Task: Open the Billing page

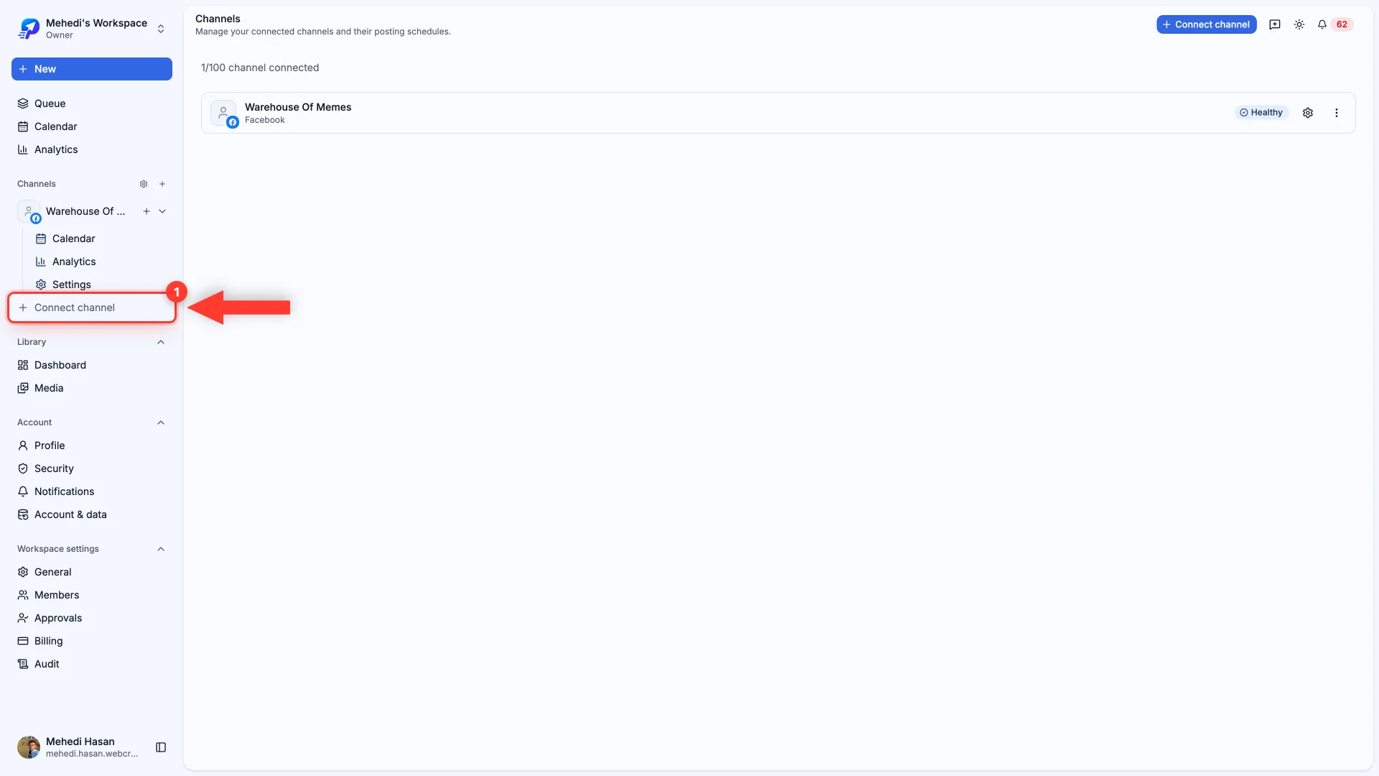Action: click(x=92, y=641)
